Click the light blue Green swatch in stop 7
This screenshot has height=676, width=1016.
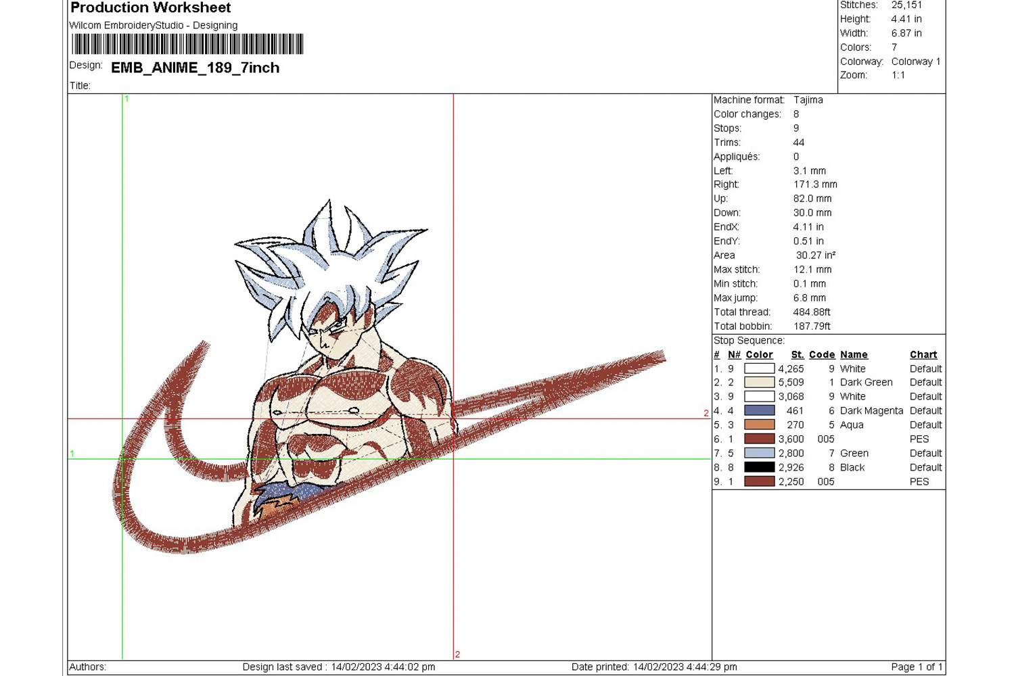pyautogui.click(x=759, y=453)
